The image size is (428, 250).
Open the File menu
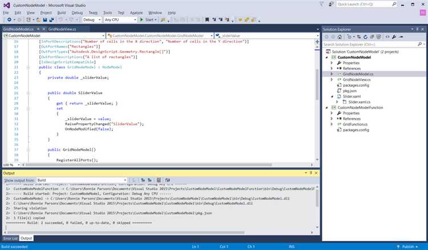[6, 13]
